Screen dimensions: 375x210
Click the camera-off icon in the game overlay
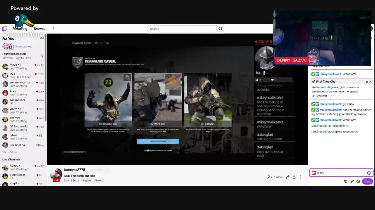[258, 73]
